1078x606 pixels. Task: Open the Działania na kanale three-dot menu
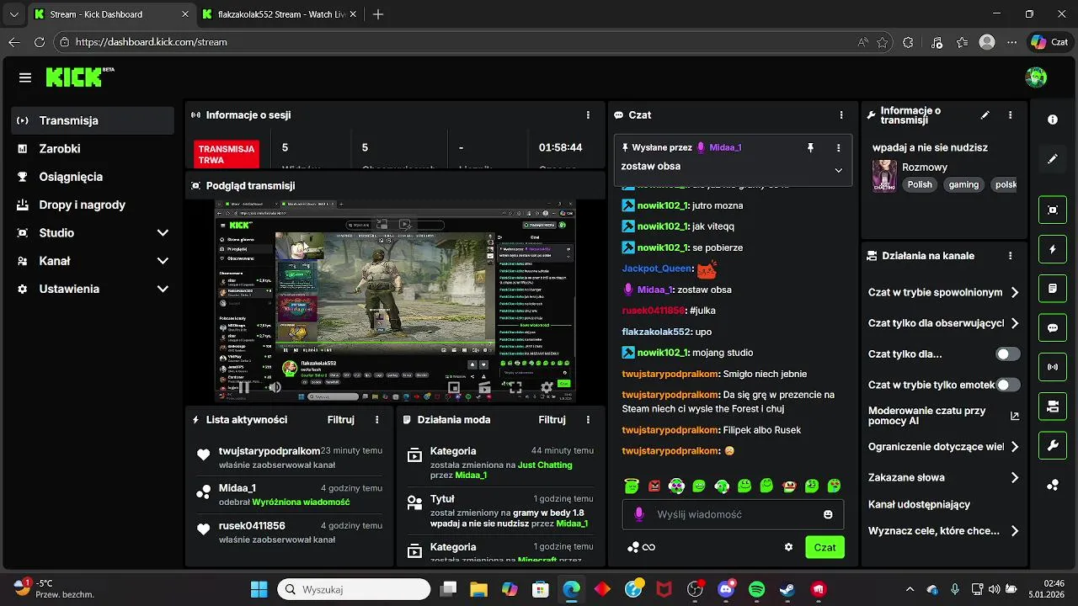click(x=1011, y=256)
